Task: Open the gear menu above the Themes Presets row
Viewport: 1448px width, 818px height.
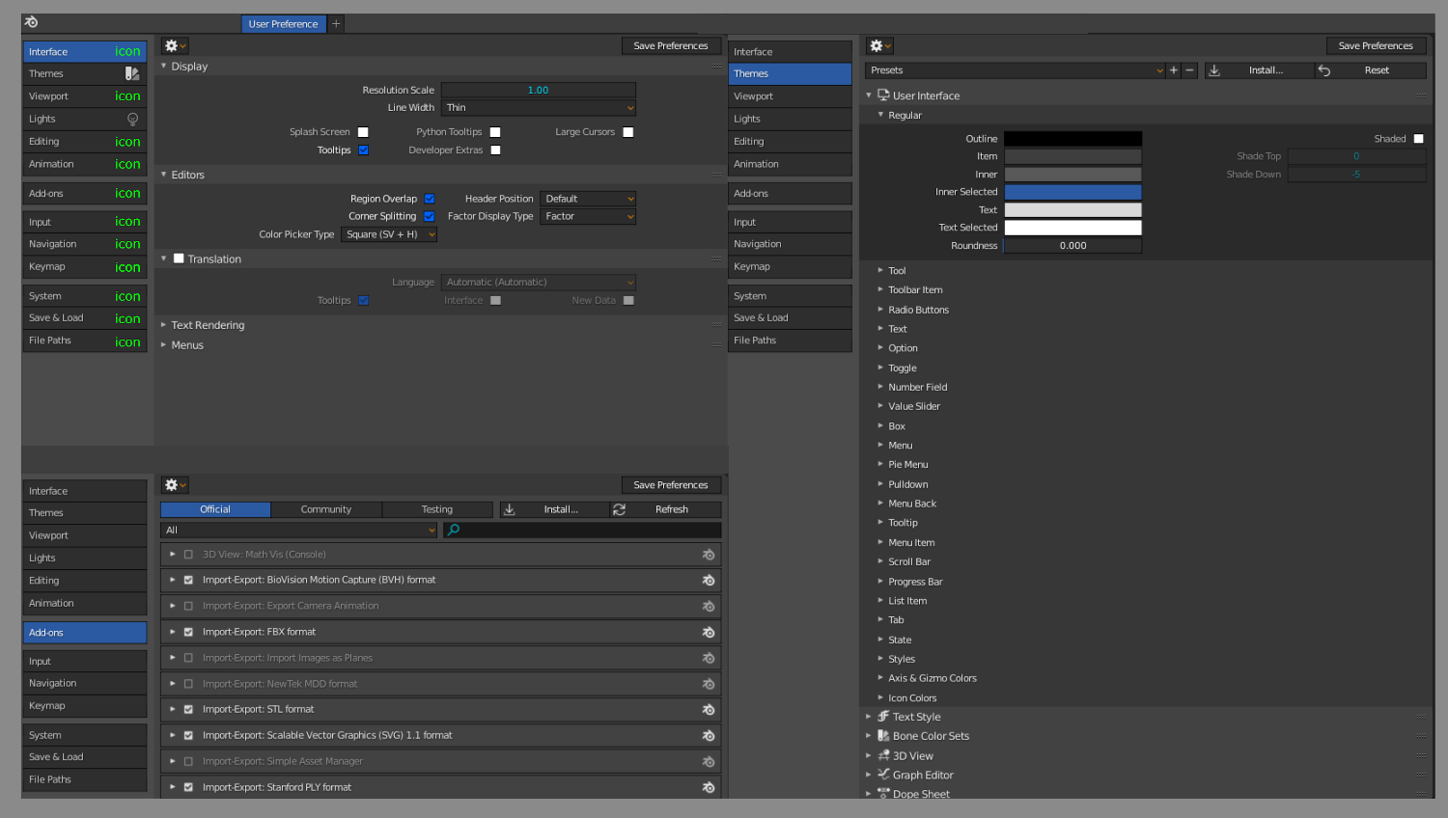Action: click(878, 45)
